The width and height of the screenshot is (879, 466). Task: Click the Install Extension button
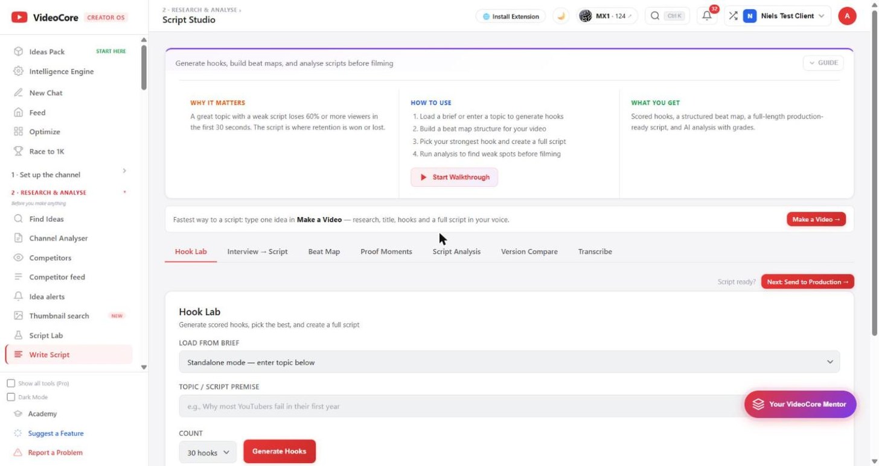[511, 16]
